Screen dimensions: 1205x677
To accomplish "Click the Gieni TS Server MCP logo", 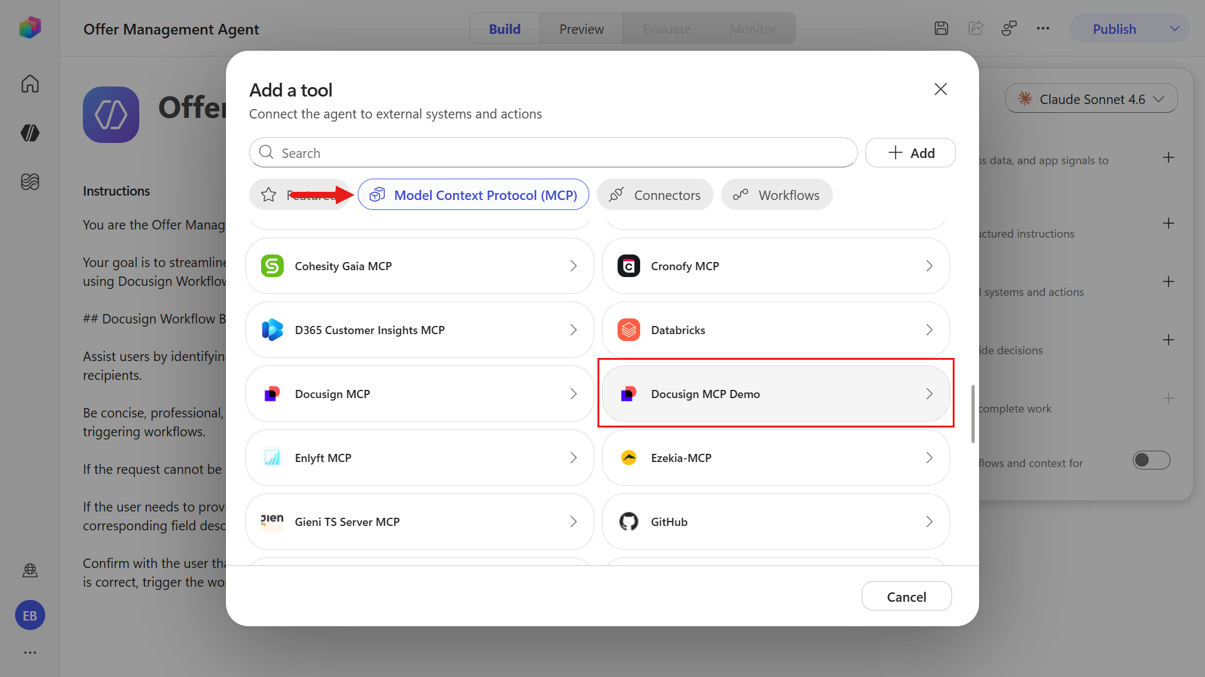I will point(272,522).
